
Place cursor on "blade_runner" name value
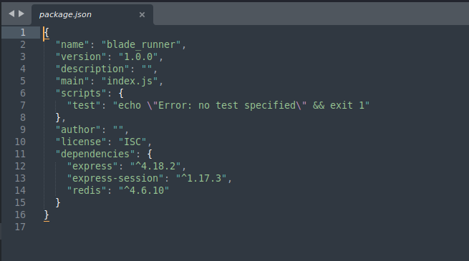[141, 44]
